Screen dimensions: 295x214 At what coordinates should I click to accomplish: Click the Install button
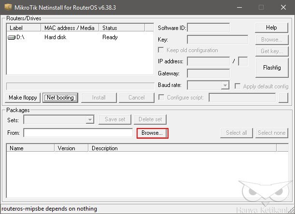99,98
